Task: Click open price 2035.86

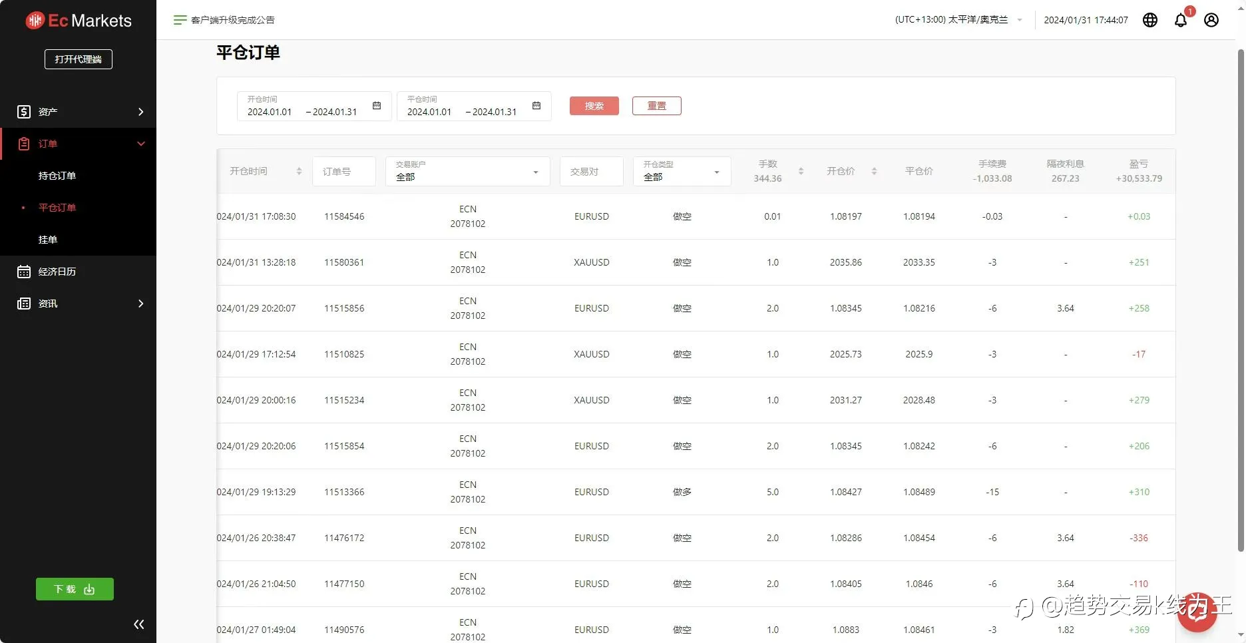Action: point(846,262)
